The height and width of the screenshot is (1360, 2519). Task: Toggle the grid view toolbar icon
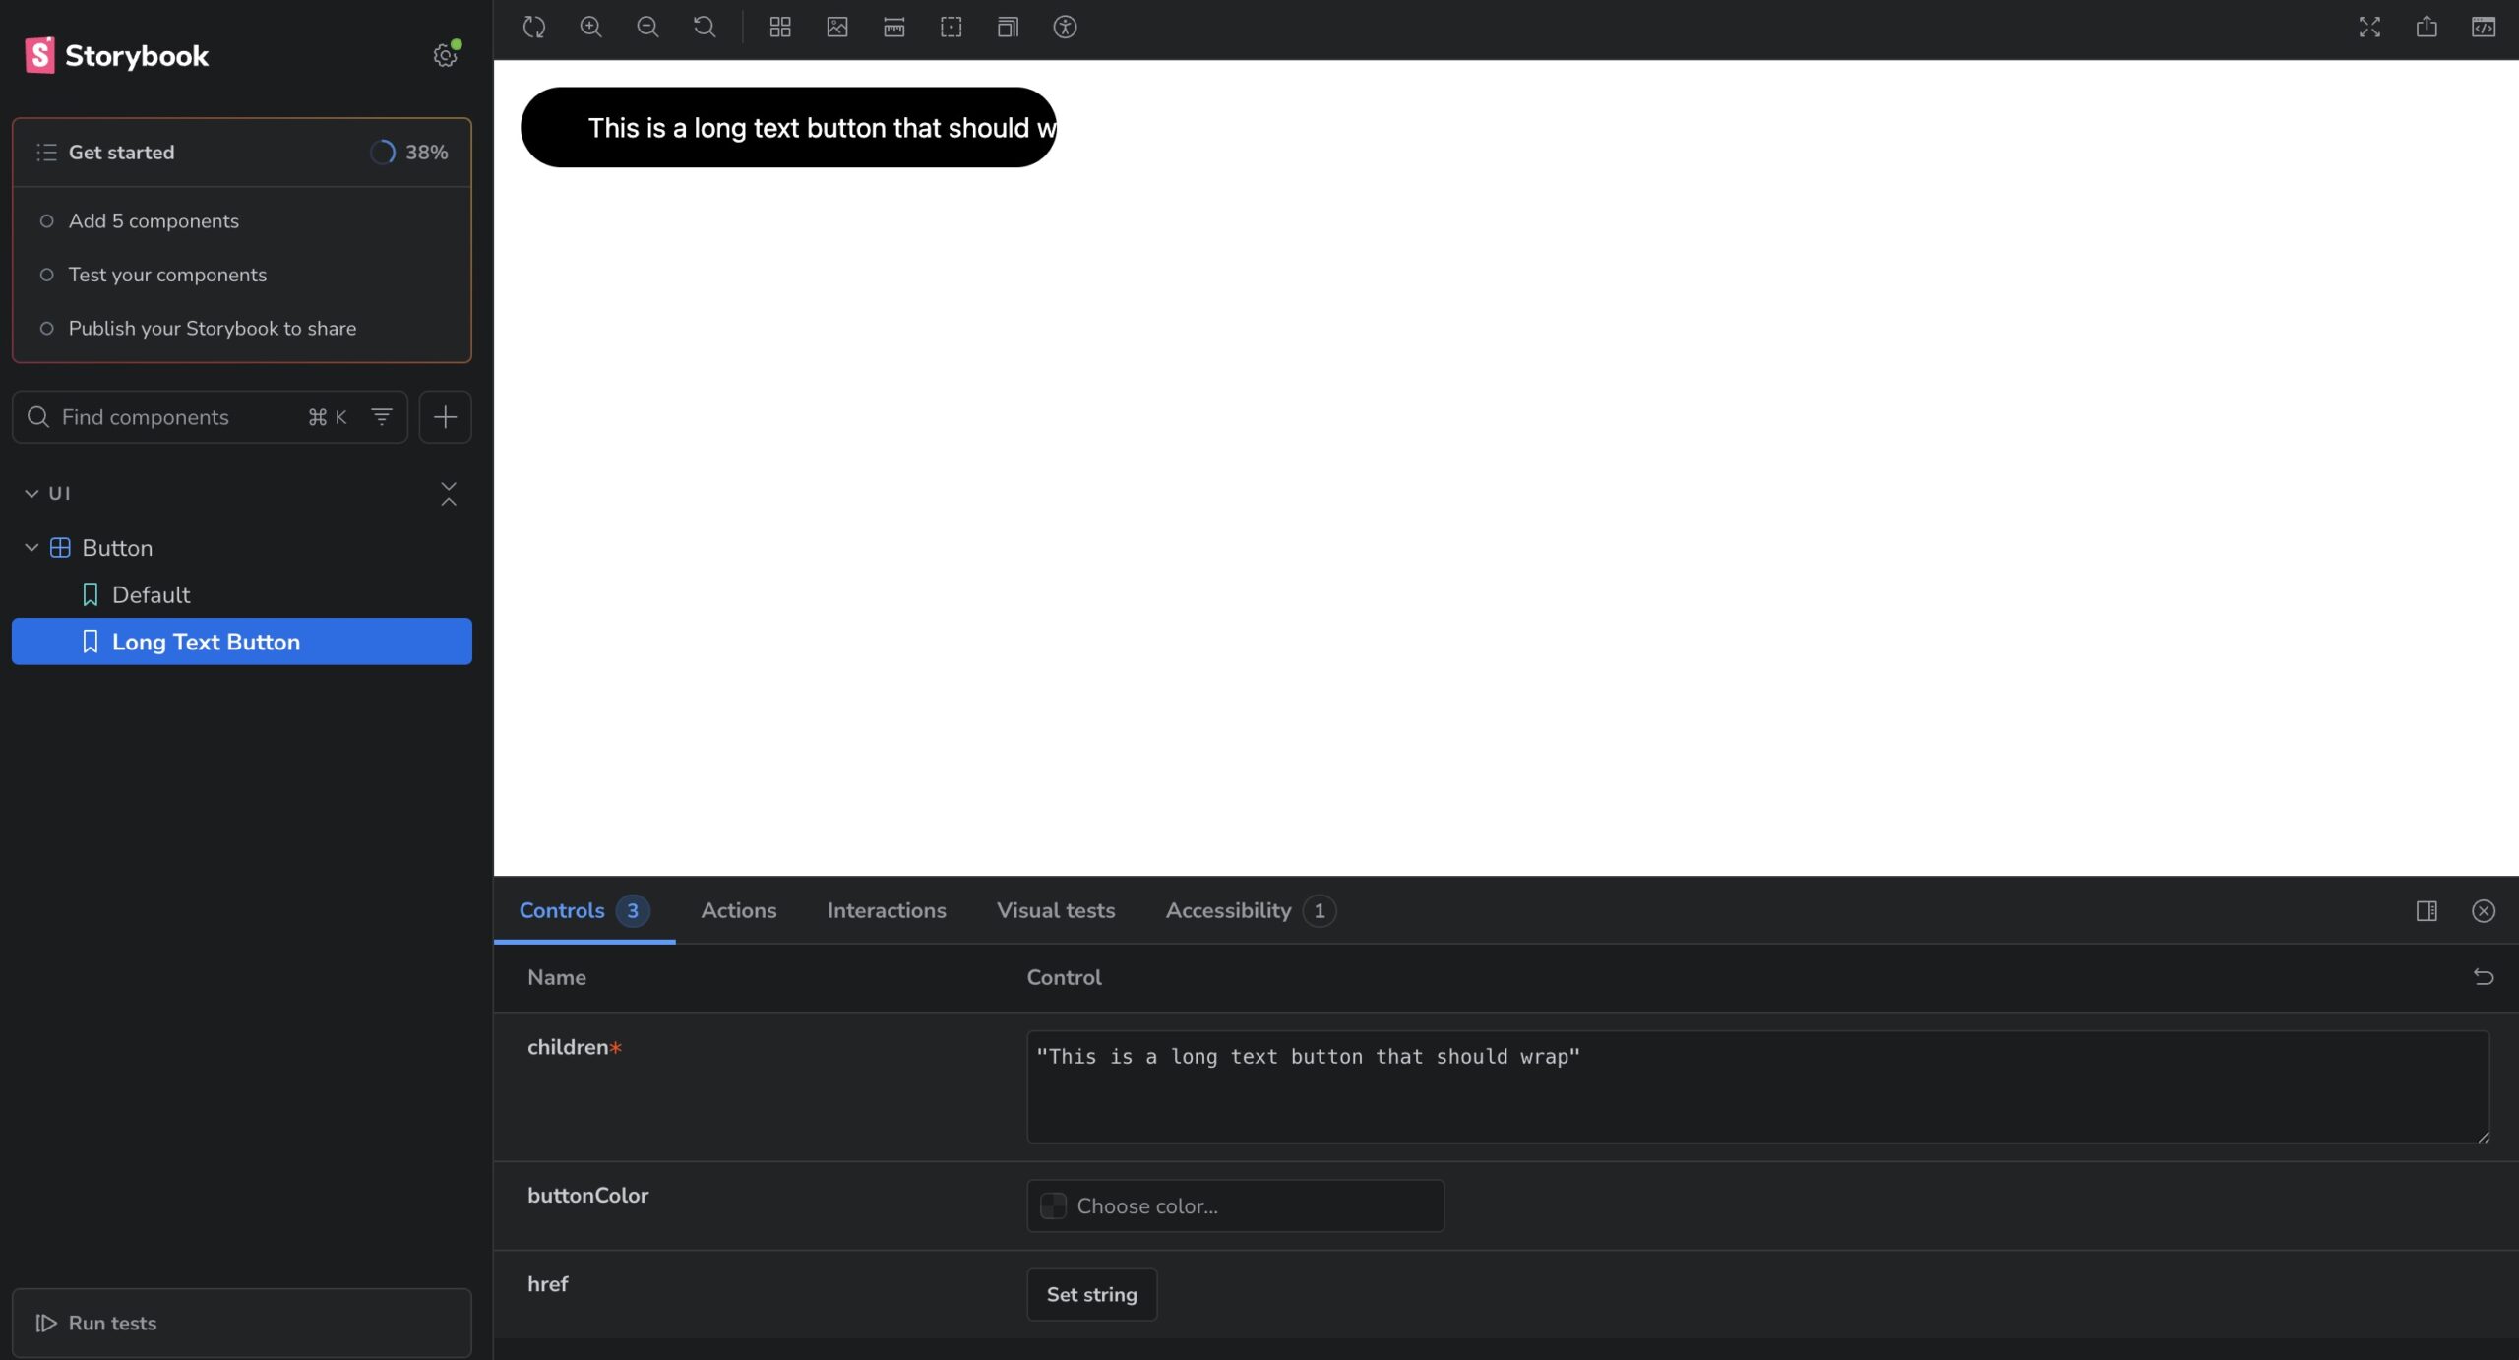coord(780,27)
